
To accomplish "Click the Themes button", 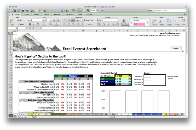I will pyautogui.click(x=177, y=22).
